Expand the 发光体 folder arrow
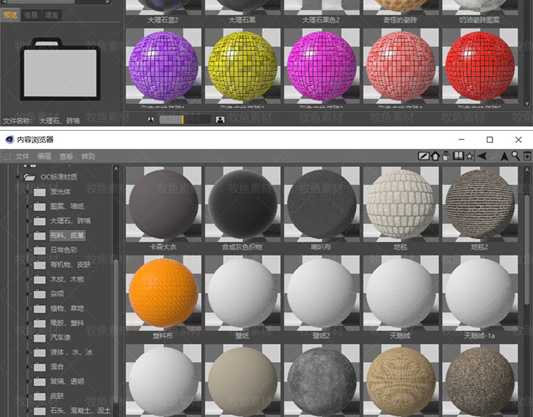This screenshot has height=417, width=533. tap(28, 192)
